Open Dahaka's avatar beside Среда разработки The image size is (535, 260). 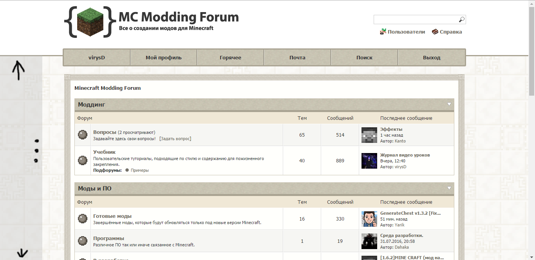click(369, 241)
